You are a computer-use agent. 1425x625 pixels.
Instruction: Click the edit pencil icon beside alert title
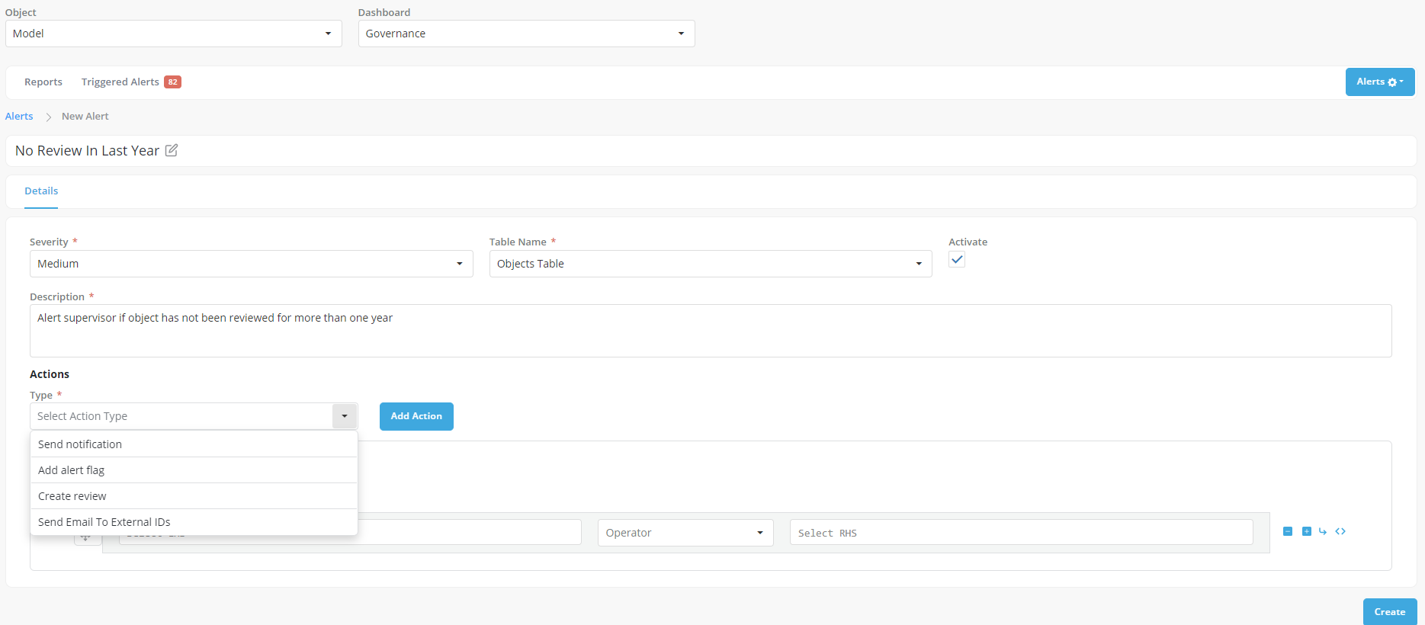(x=172, y=150)
